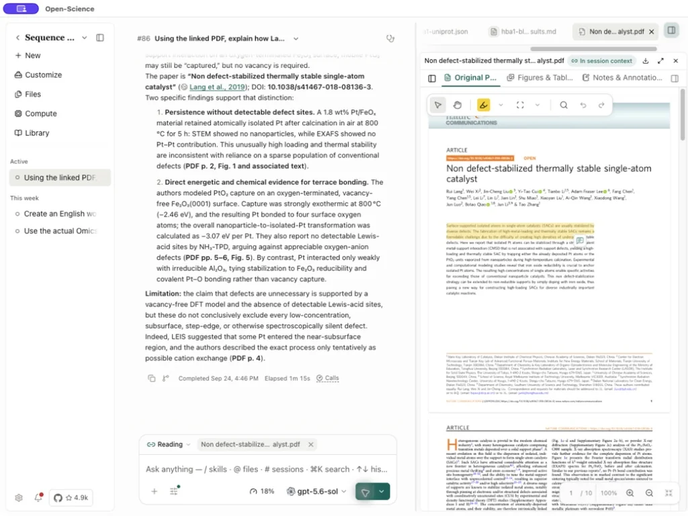688x516 pixels.
Task: Open notifications bell icon
Action: pos(38,498)
